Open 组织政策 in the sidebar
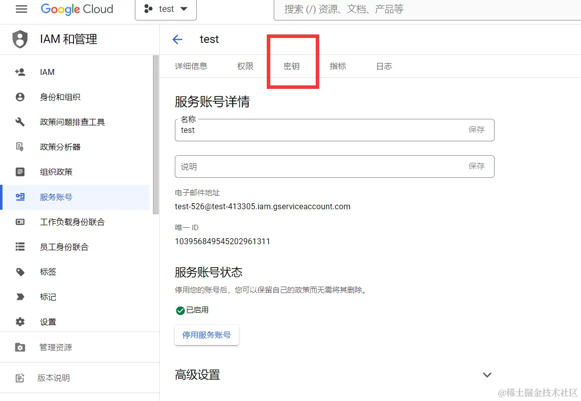The image size is (581, 401). pos(76,172)
